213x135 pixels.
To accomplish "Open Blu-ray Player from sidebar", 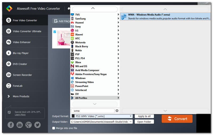I will click(25, 53).
